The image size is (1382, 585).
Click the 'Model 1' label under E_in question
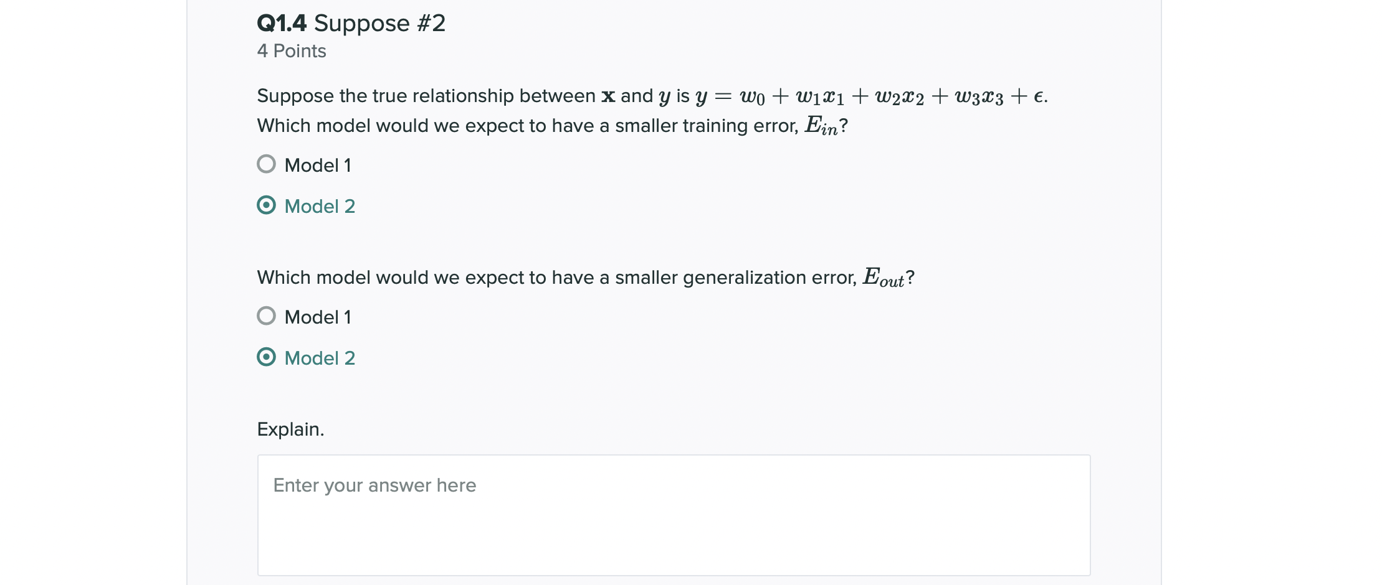pyautogui.click(x=318, y=166)
